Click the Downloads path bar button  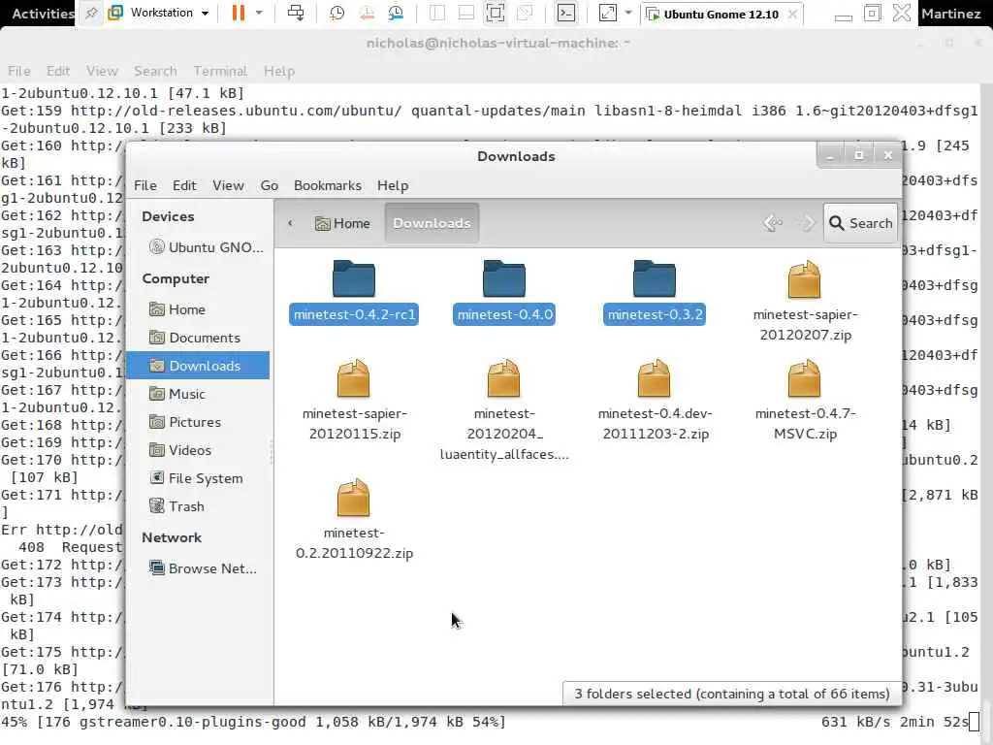coord(432,223)
